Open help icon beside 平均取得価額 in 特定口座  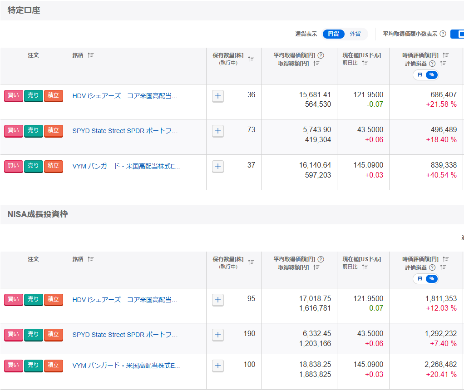click(321, 55)
